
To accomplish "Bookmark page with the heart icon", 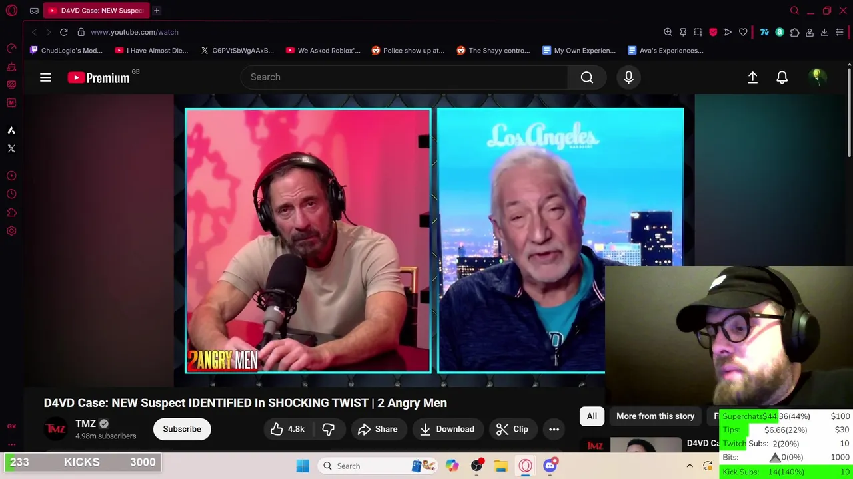I will click(x=743, y=32).
